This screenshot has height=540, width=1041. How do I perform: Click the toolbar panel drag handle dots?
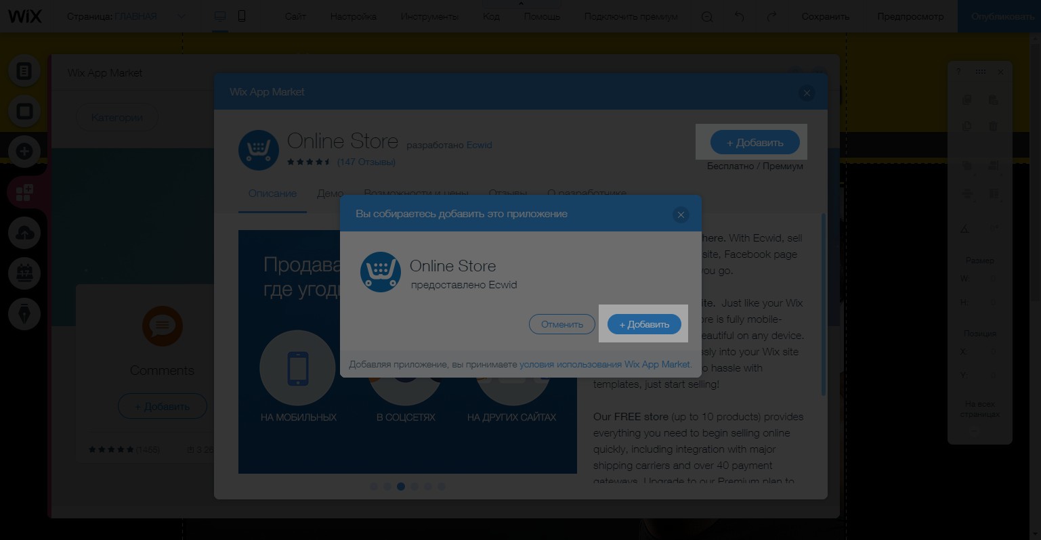[980, 72]
